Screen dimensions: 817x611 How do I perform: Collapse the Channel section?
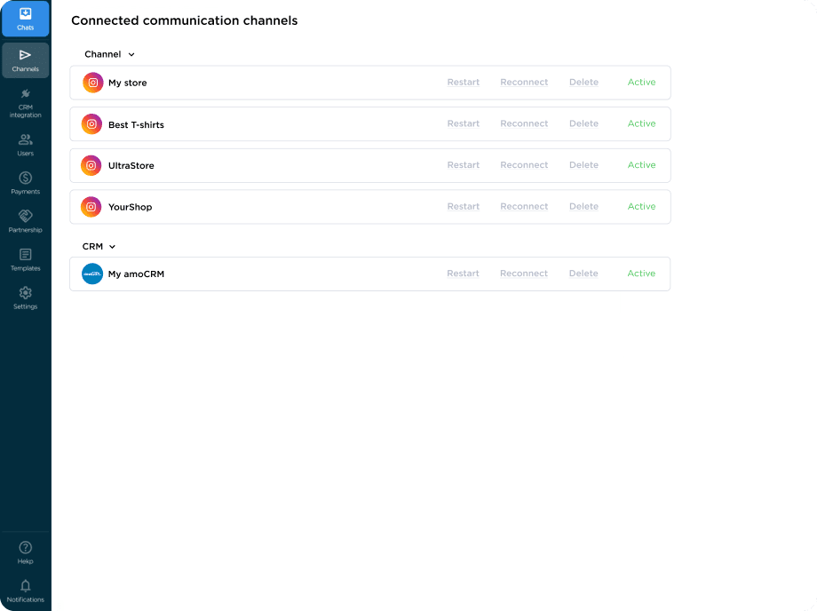(130, 54)
